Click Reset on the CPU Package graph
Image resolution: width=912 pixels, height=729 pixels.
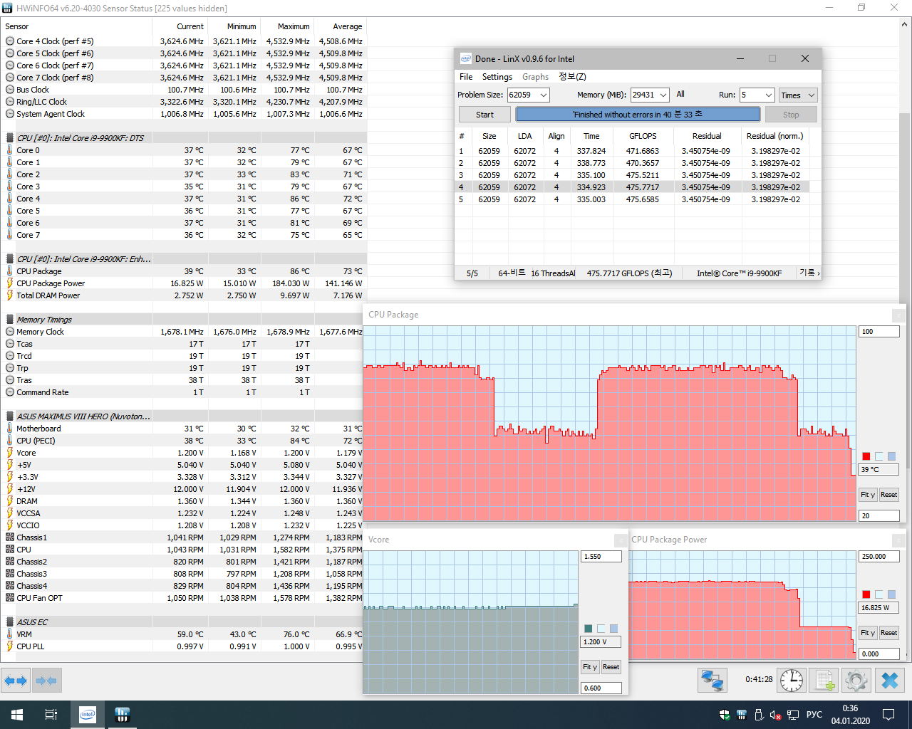pos(888,495)
